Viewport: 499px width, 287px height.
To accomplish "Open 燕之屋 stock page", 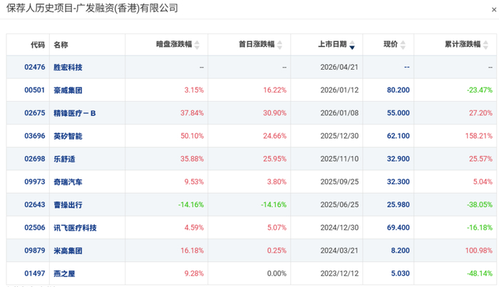I will [64, 273].
